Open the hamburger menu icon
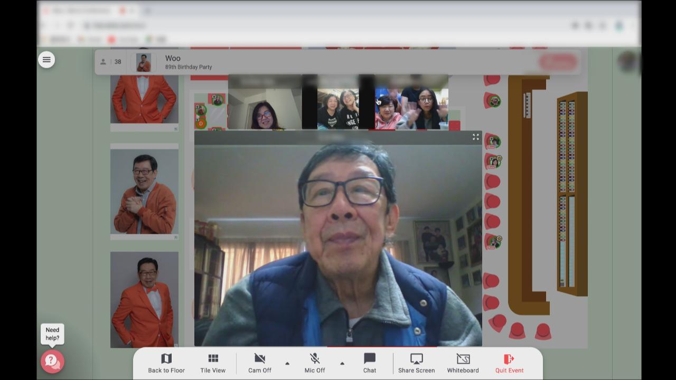The height and width of the screenshot is (380, 676). [46, 60]
